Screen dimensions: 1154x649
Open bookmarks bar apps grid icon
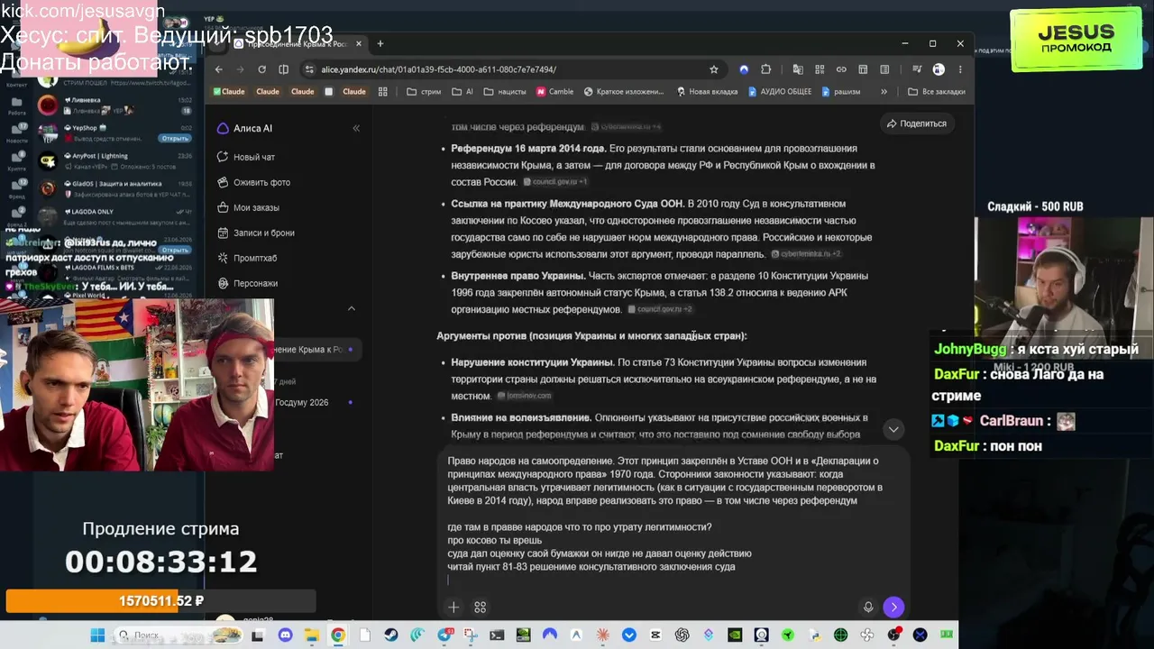tap(383, 91)
